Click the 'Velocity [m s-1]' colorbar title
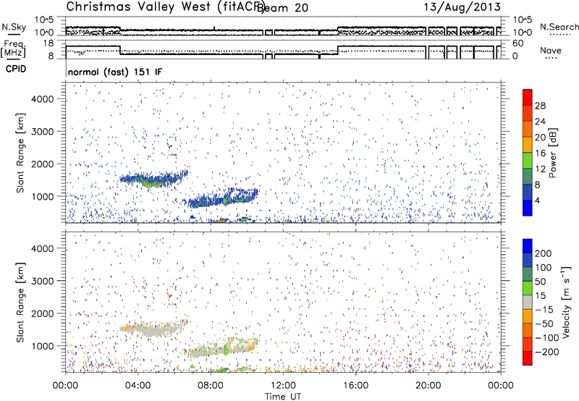Screen dimensions: 579x401 [x=566, y=302]
